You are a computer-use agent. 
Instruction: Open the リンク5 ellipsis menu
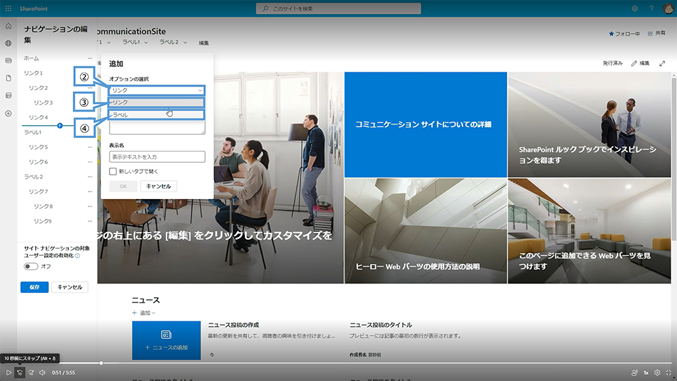coord(90,147)
